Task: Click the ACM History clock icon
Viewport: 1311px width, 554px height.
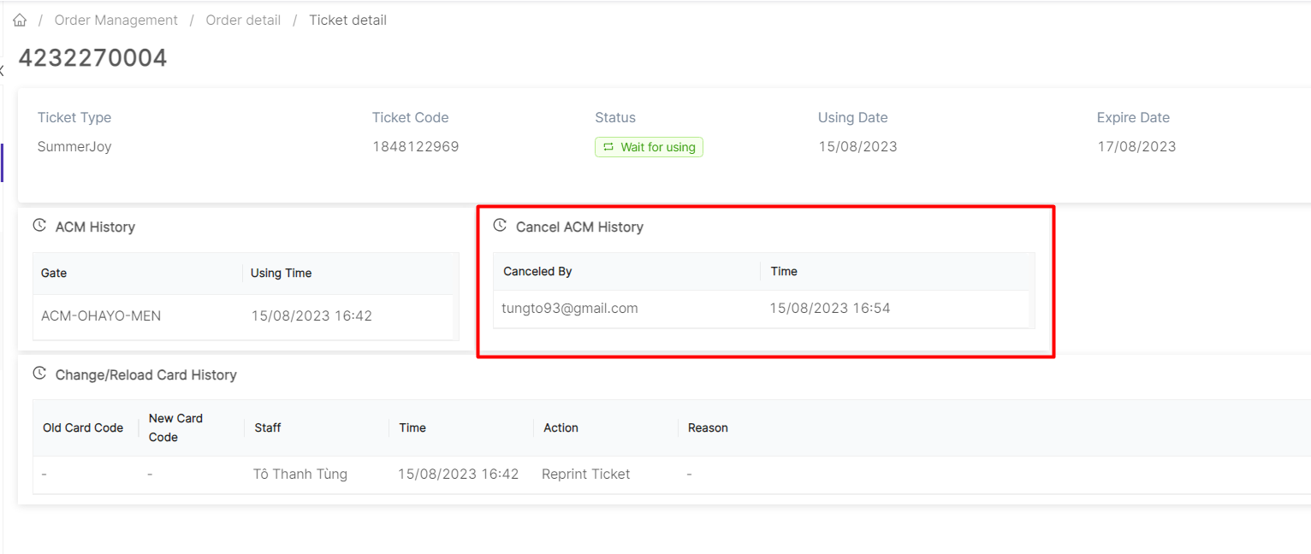Action: point(39,226)
